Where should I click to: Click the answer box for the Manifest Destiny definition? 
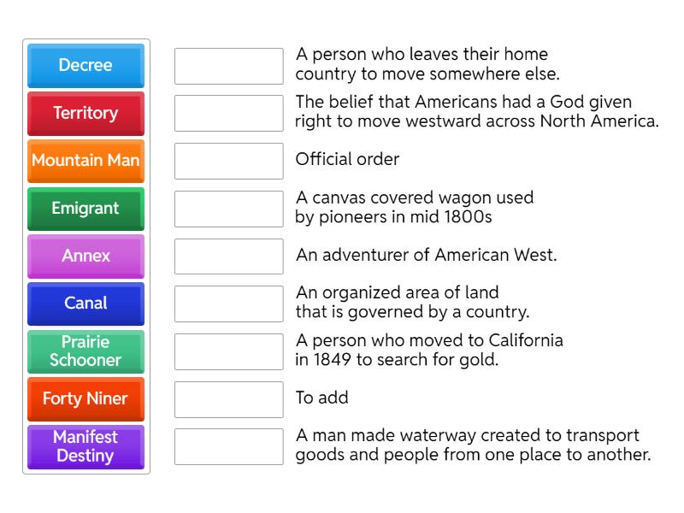(227, 113)
